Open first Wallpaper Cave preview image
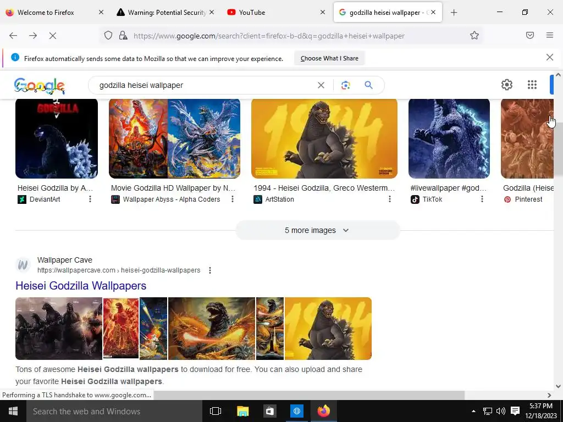 [x=59, y=329]
